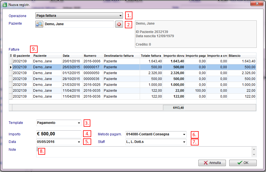This screenshot has height=172, width=266.
Task: Click the Annulla button
Action: [212, 163]
